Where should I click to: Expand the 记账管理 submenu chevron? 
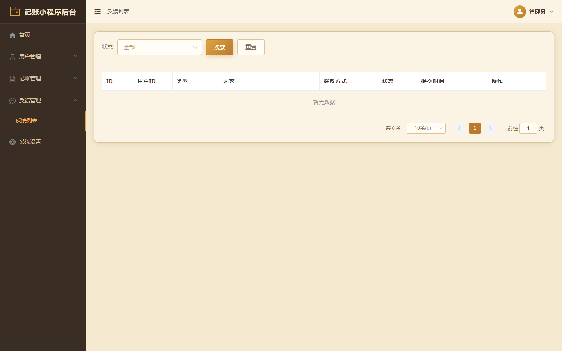(76, 78)
